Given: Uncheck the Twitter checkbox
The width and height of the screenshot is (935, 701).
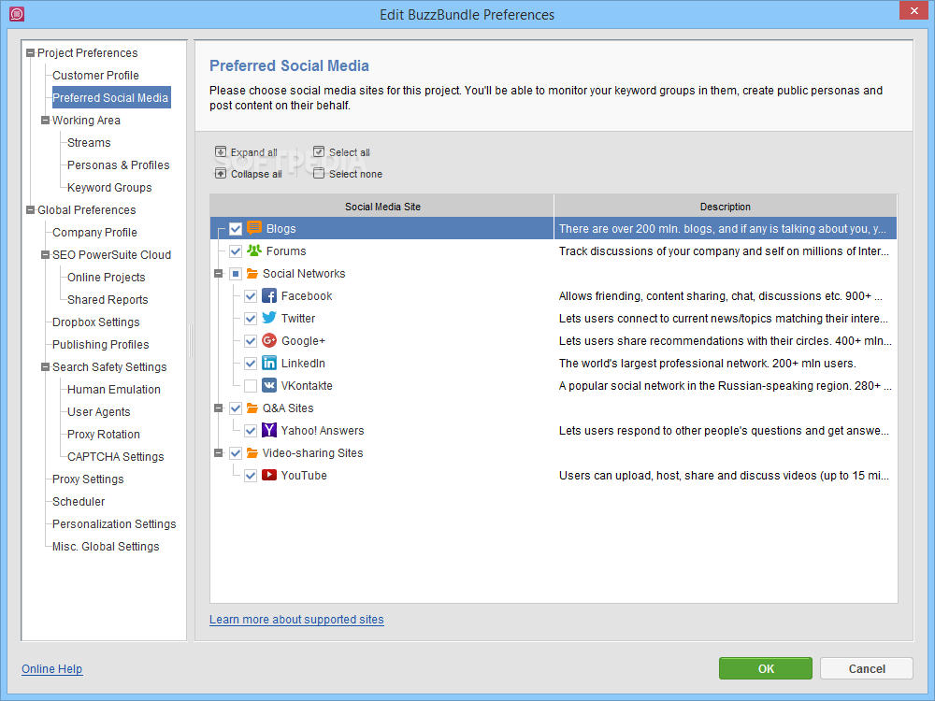Looking at the screenshot, I should pyautogui.click(x=251, y=319).
